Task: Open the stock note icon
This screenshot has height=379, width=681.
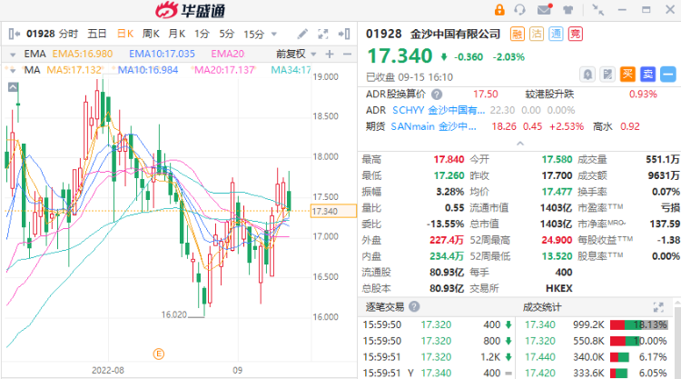Action: coord(607,75)
